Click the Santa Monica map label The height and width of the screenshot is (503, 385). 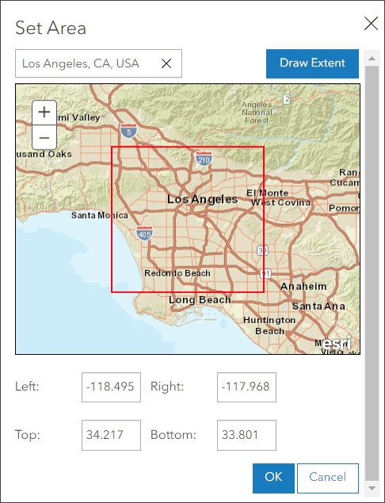[x=100, y=215]
